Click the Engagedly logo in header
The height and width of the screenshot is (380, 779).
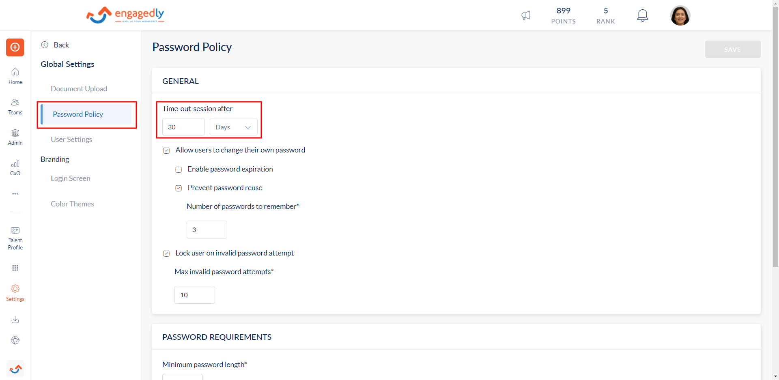(125, 15)
